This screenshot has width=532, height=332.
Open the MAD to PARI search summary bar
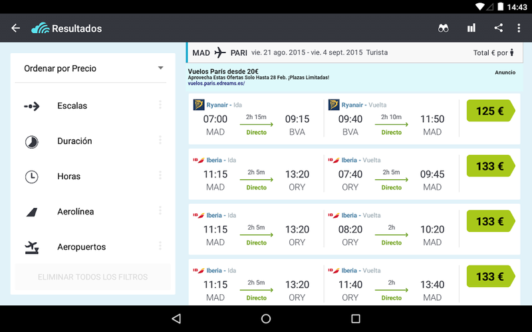[x=354, y=53]
